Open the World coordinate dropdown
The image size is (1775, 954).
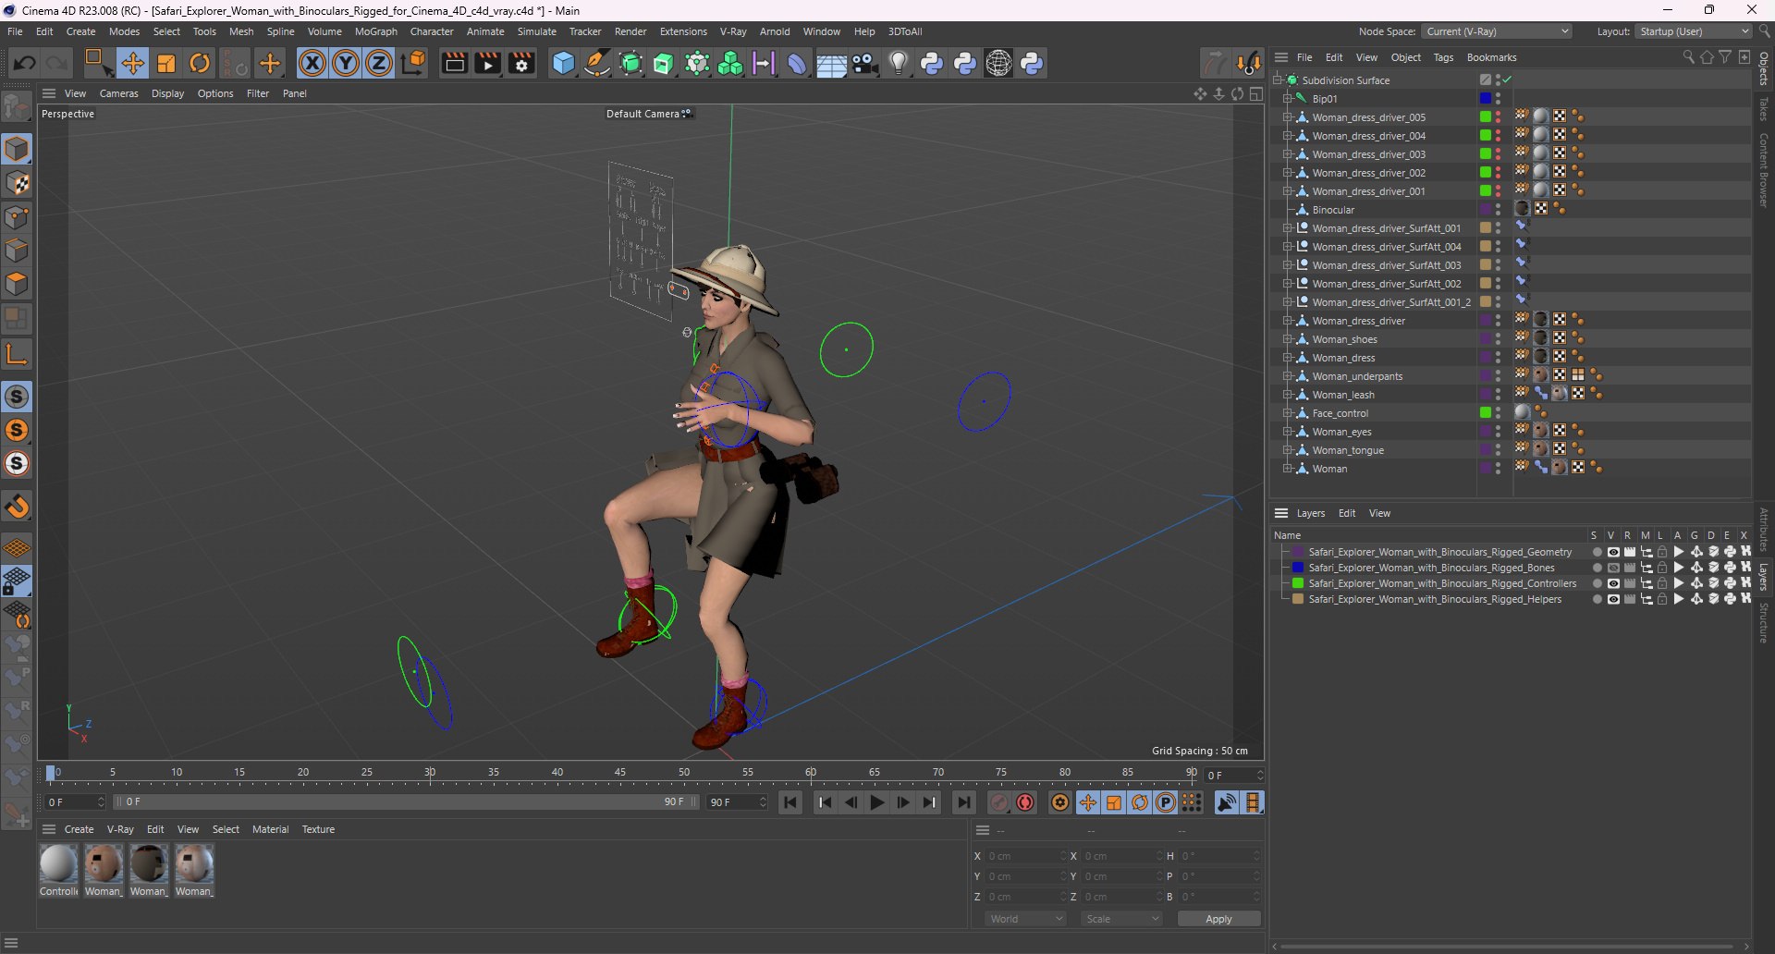[1026, 919]
